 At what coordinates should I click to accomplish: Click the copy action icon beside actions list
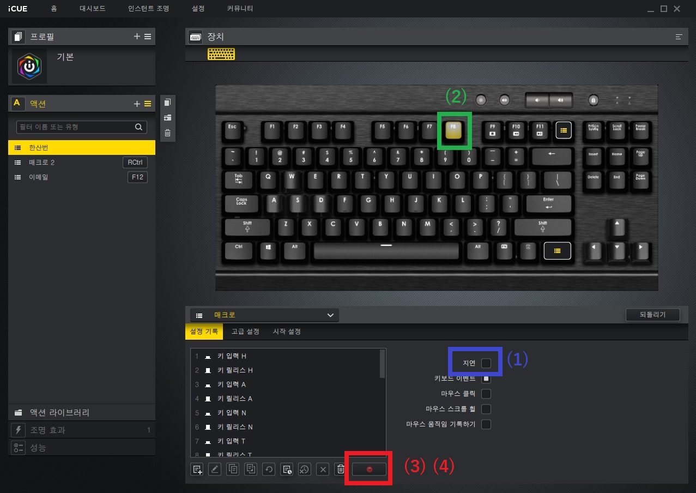click(x=167, y=103)
